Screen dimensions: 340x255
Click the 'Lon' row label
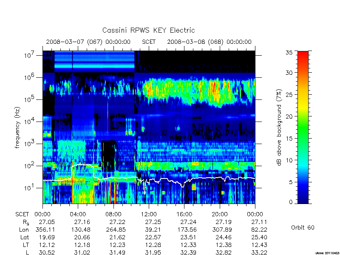pos(24,229)
